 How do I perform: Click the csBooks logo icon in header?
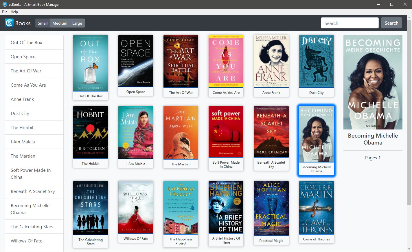[x=9, y=23]
